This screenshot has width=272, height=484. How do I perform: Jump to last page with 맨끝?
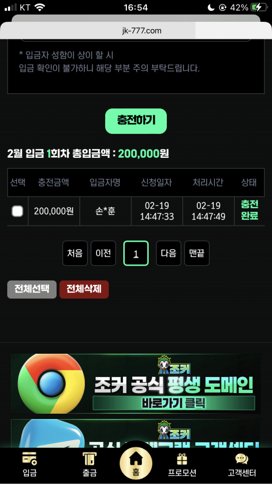[x=197, y=253]
